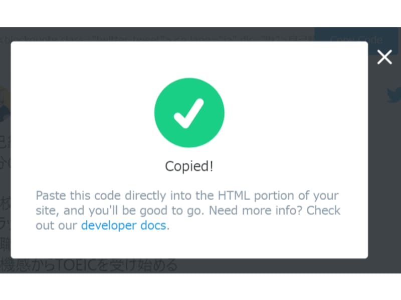Click blank white area left of the checkmark
This screenshot has width=401, height=300.
pos(82,113)
